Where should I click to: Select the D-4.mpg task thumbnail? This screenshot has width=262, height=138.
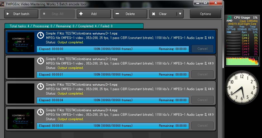coord(21,119)
